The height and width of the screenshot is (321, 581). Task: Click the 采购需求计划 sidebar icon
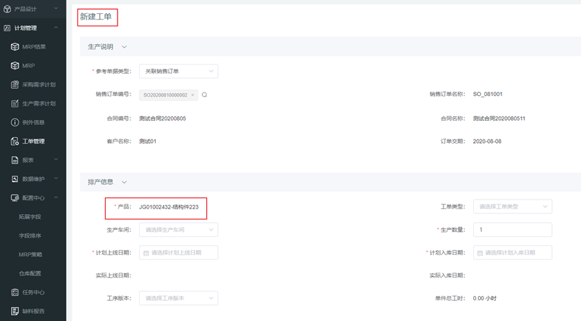[15, 85]
